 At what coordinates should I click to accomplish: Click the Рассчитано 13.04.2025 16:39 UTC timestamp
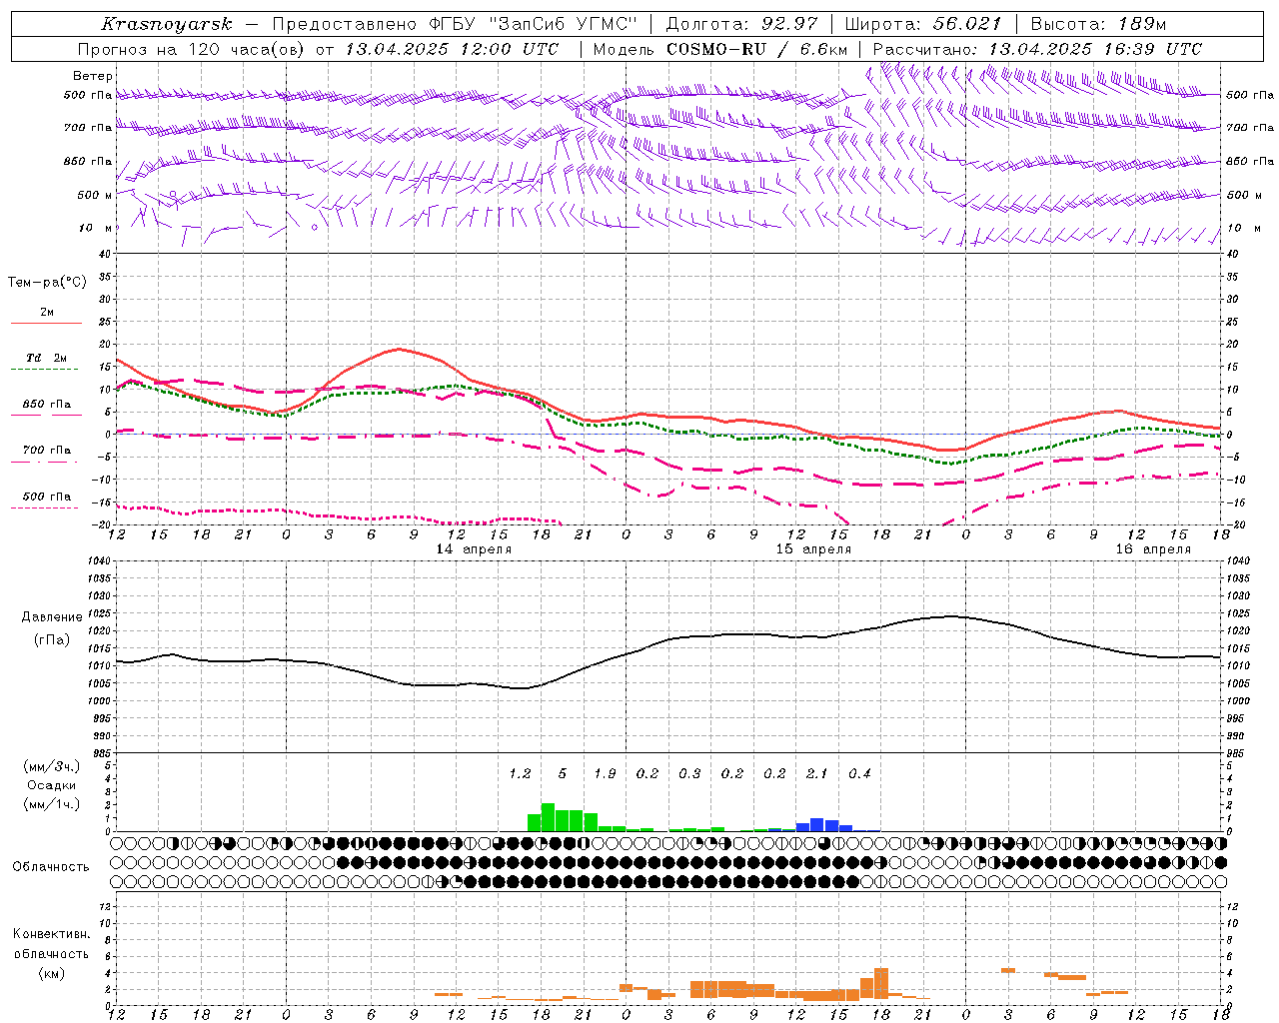[x=1037, y=49]
